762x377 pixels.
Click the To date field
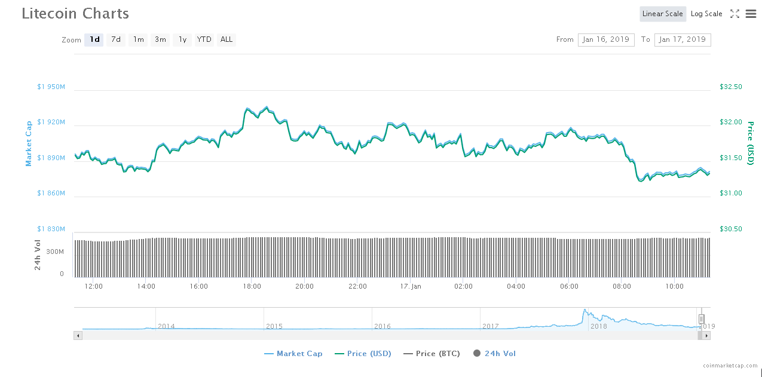(x=683, y=39)
